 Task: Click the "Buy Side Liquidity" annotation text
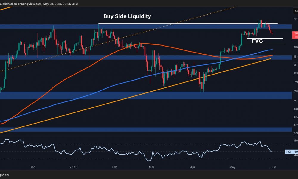(x=127, y=16)
